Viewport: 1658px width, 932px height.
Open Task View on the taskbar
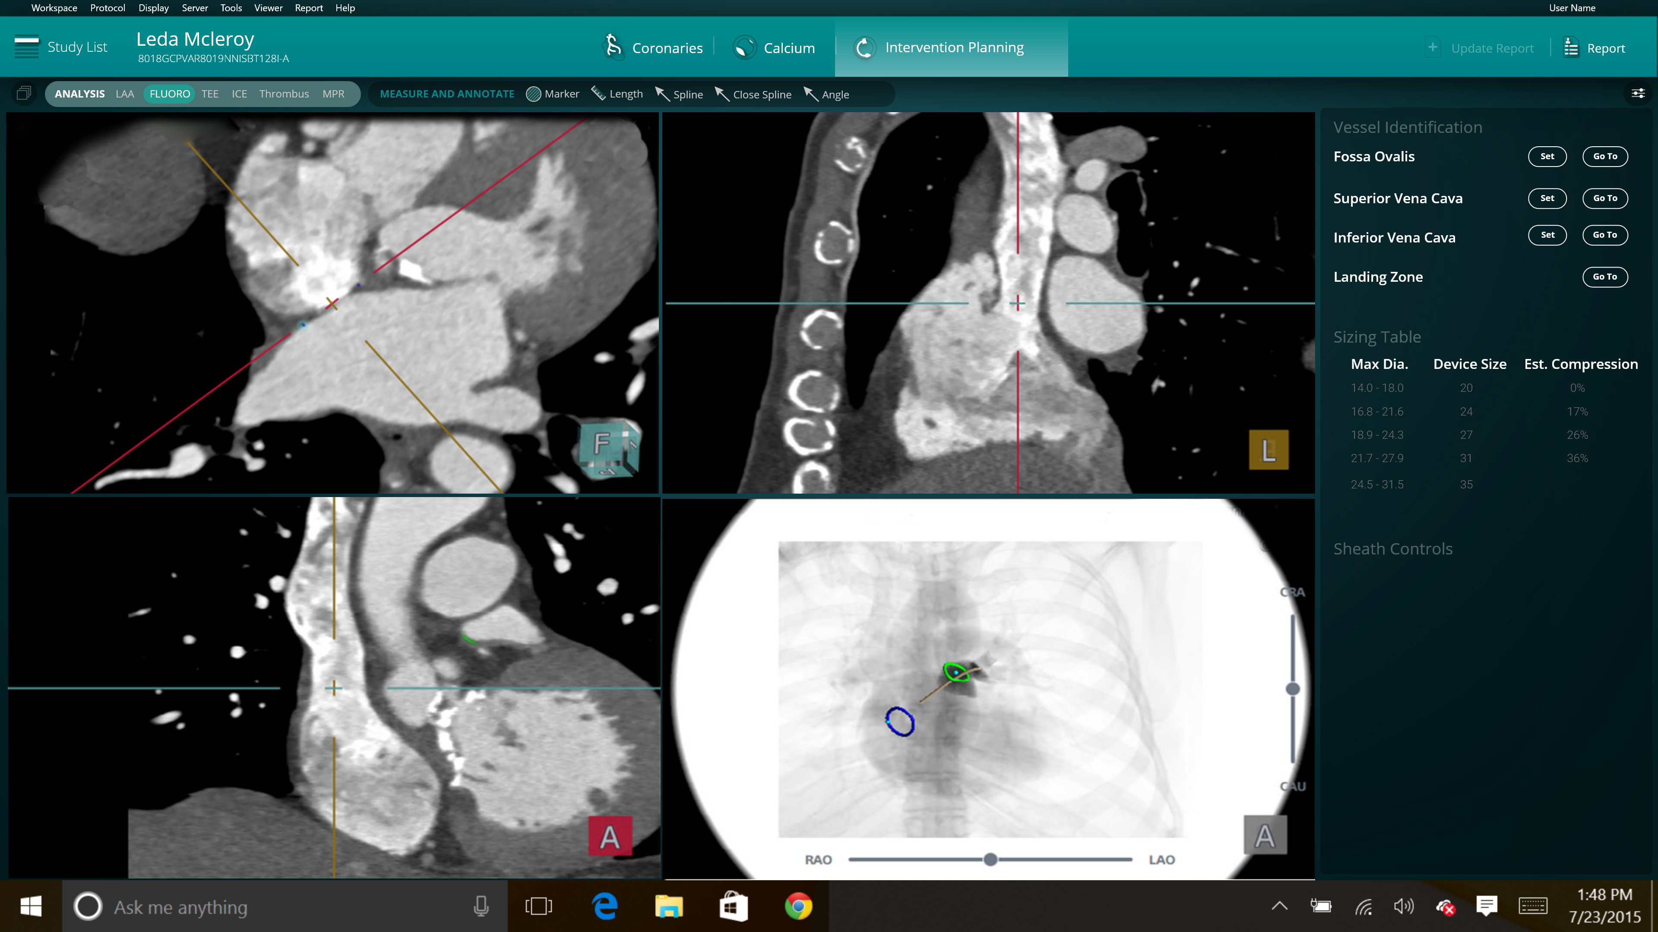539,907
